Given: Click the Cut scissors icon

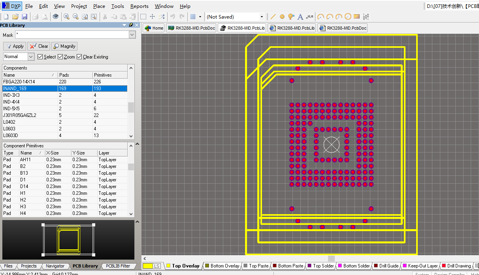Looking at the screenshot, I should [x=105, y=17].
